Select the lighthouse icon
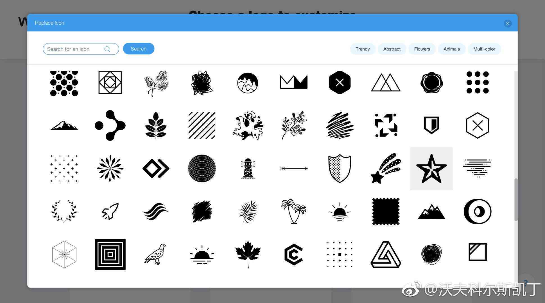 tap(247, 169)
